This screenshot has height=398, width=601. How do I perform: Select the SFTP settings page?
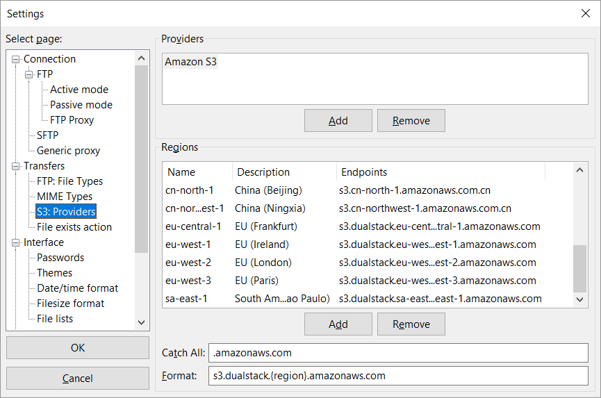click(47, 135)
